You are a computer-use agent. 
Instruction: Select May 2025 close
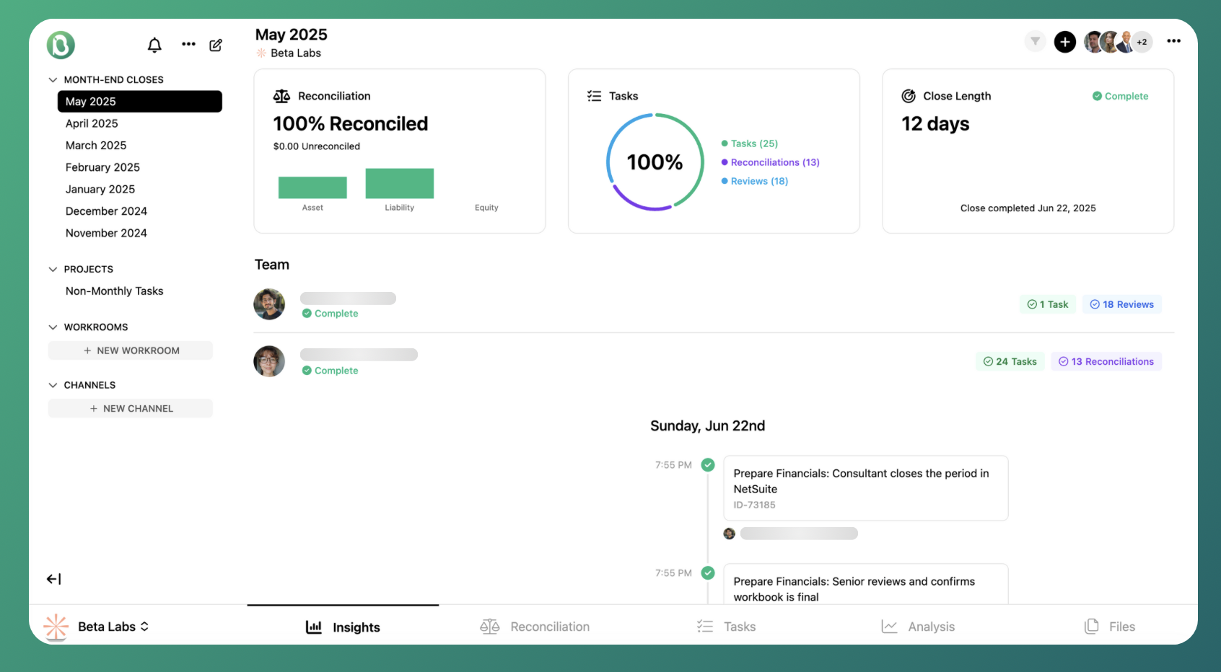pos(140,102)
